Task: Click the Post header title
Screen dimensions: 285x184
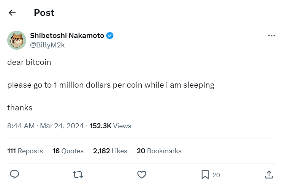Action: (x=44, y=13)
